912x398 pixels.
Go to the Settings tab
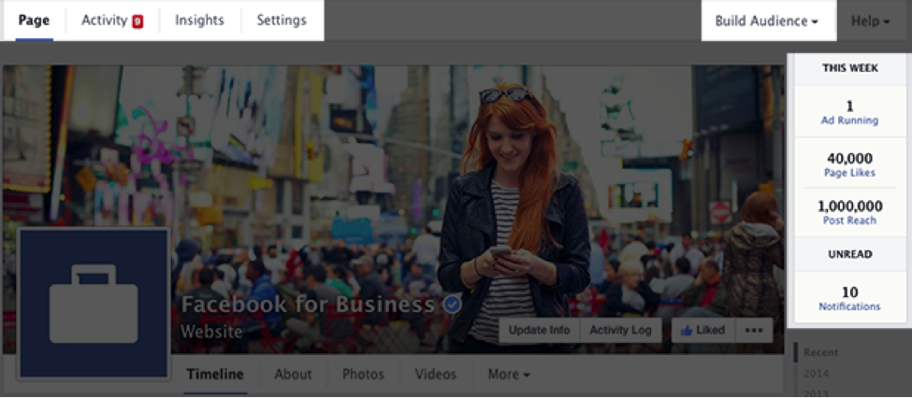point(282,21)
